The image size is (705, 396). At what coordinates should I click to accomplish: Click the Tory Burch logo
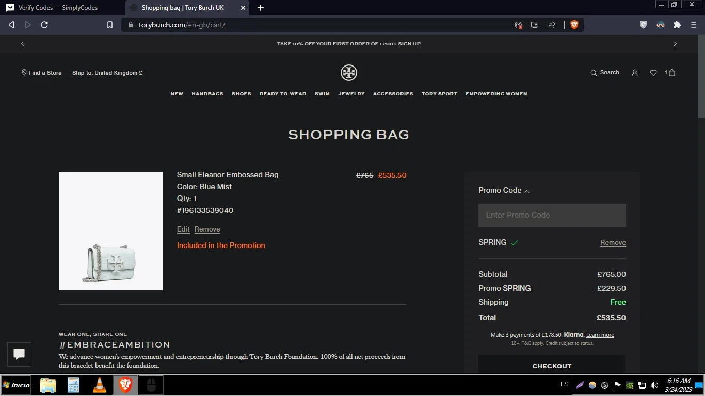[349, 73]
